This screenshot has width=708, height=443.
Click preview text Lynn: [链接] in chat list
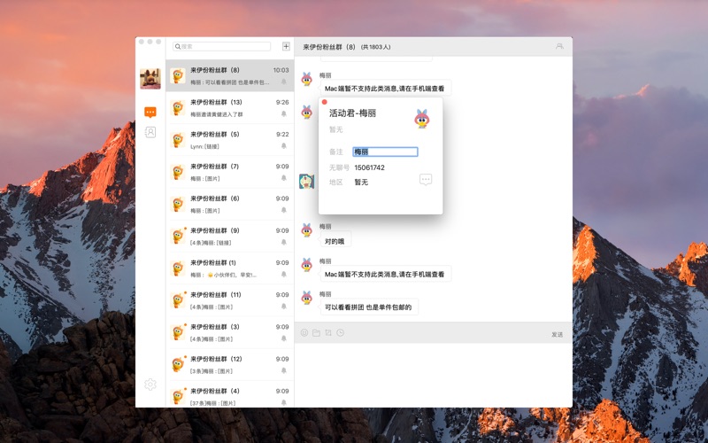(204, 146)
